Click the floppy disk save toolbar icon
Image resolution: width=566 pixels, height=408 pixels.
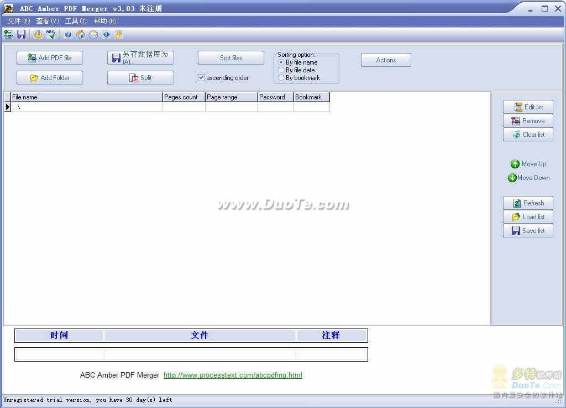21,34
